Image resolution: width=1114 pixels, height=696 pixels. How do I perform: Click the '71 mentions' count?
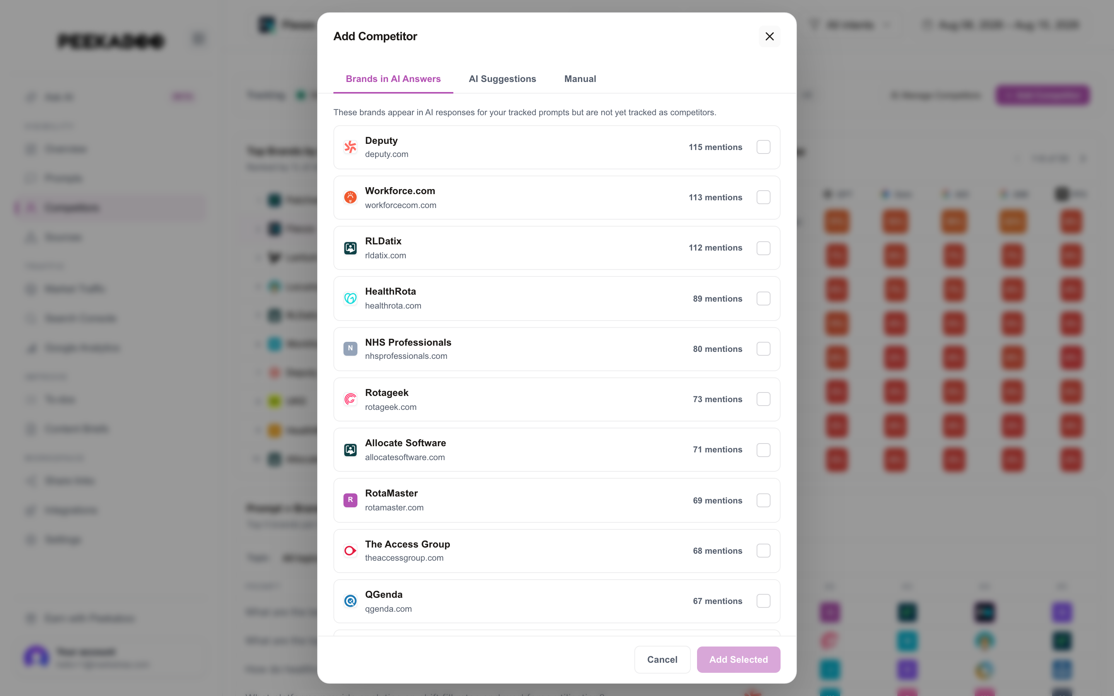pos(718,449)
